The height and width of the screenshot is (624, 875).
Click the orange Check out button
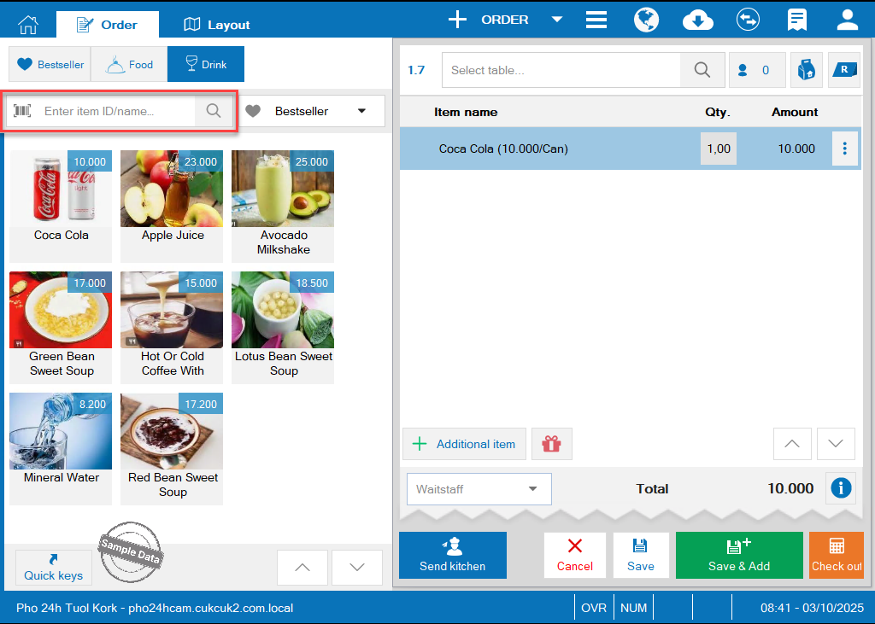click(x=836, y=555)
